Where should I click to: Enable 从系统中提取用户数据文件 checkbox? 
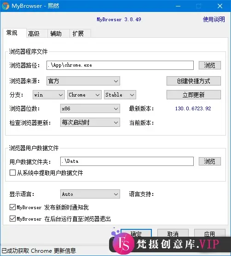click(x=12, y=172)
